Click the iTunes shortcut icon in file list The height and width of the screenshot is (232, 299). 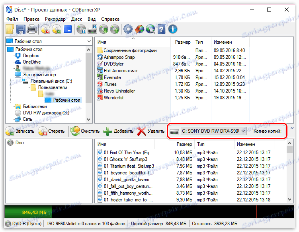(x=100, y=84)
